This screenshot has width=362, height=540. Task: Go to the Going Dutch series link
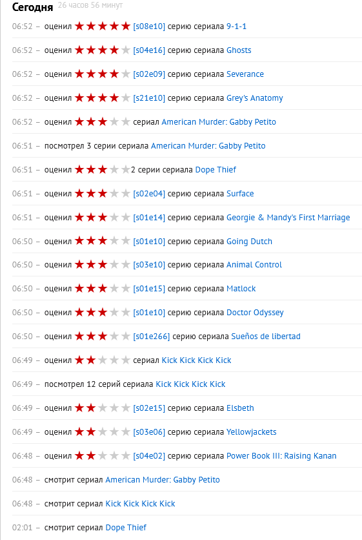(x=249, y=242)
